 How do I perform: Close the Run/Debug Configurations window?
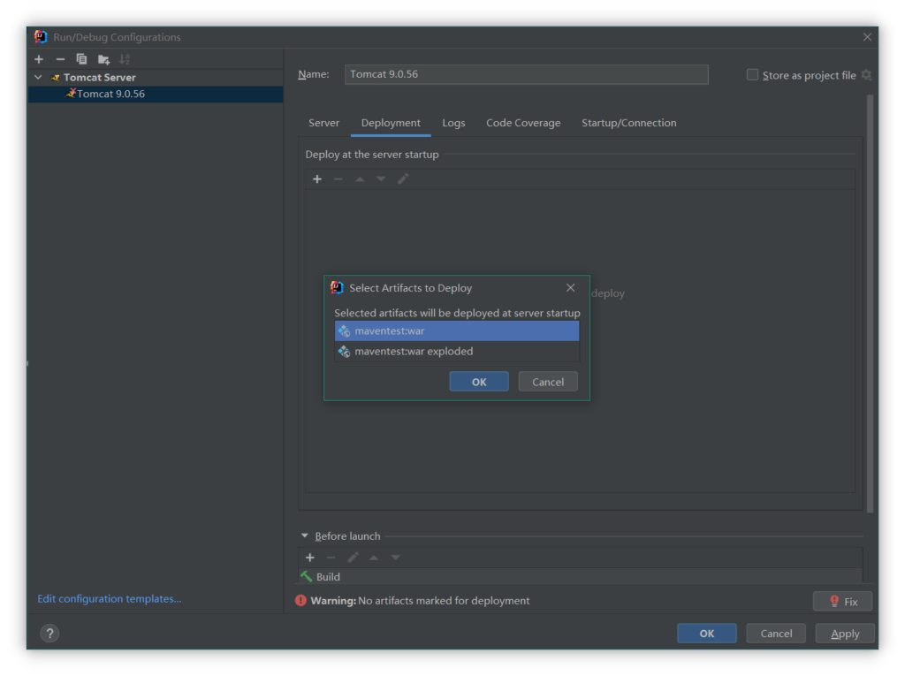867,37
